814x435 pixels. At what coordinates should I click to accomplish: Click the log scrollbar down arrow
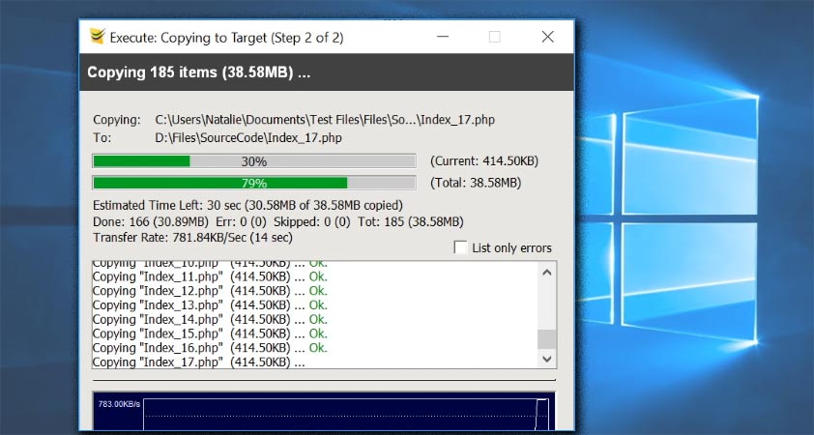click(547, 359)
